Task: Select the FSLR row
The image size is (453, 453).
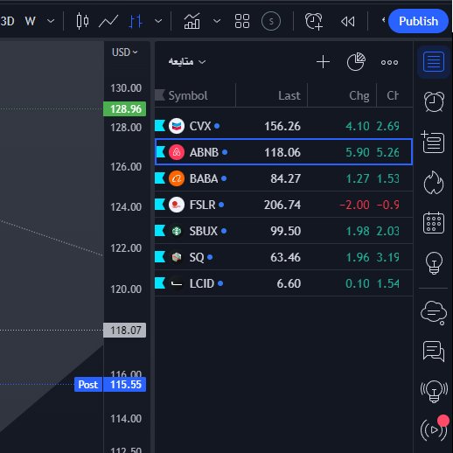Action: [283, 205]
